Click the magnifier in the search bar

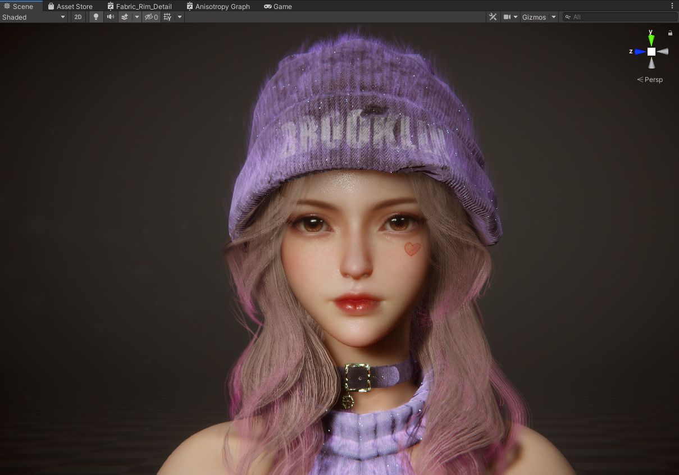[568, 17]
